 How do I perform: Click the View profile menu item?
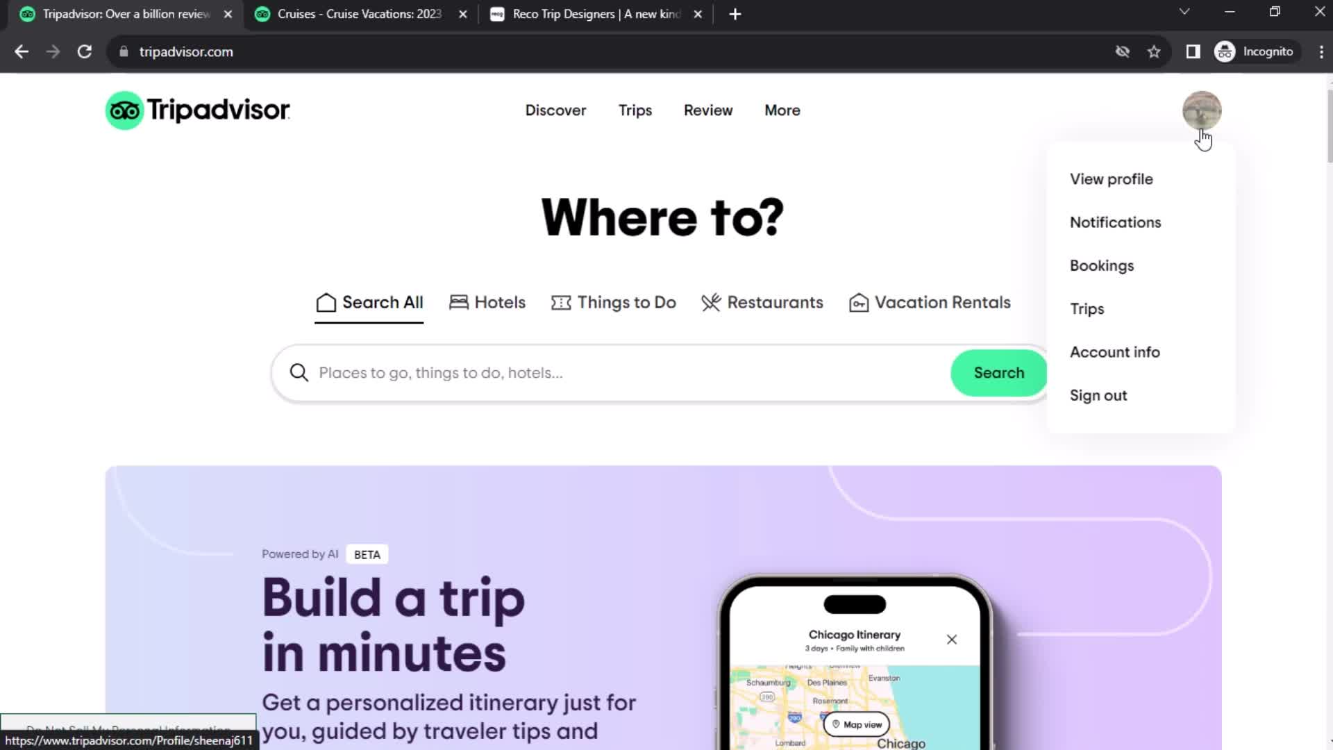(x=1112, y=178)
